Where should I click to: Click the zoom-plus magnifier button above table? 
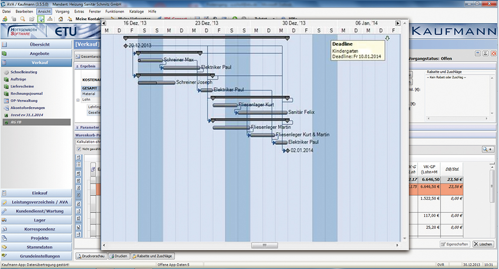click(488, 149)
